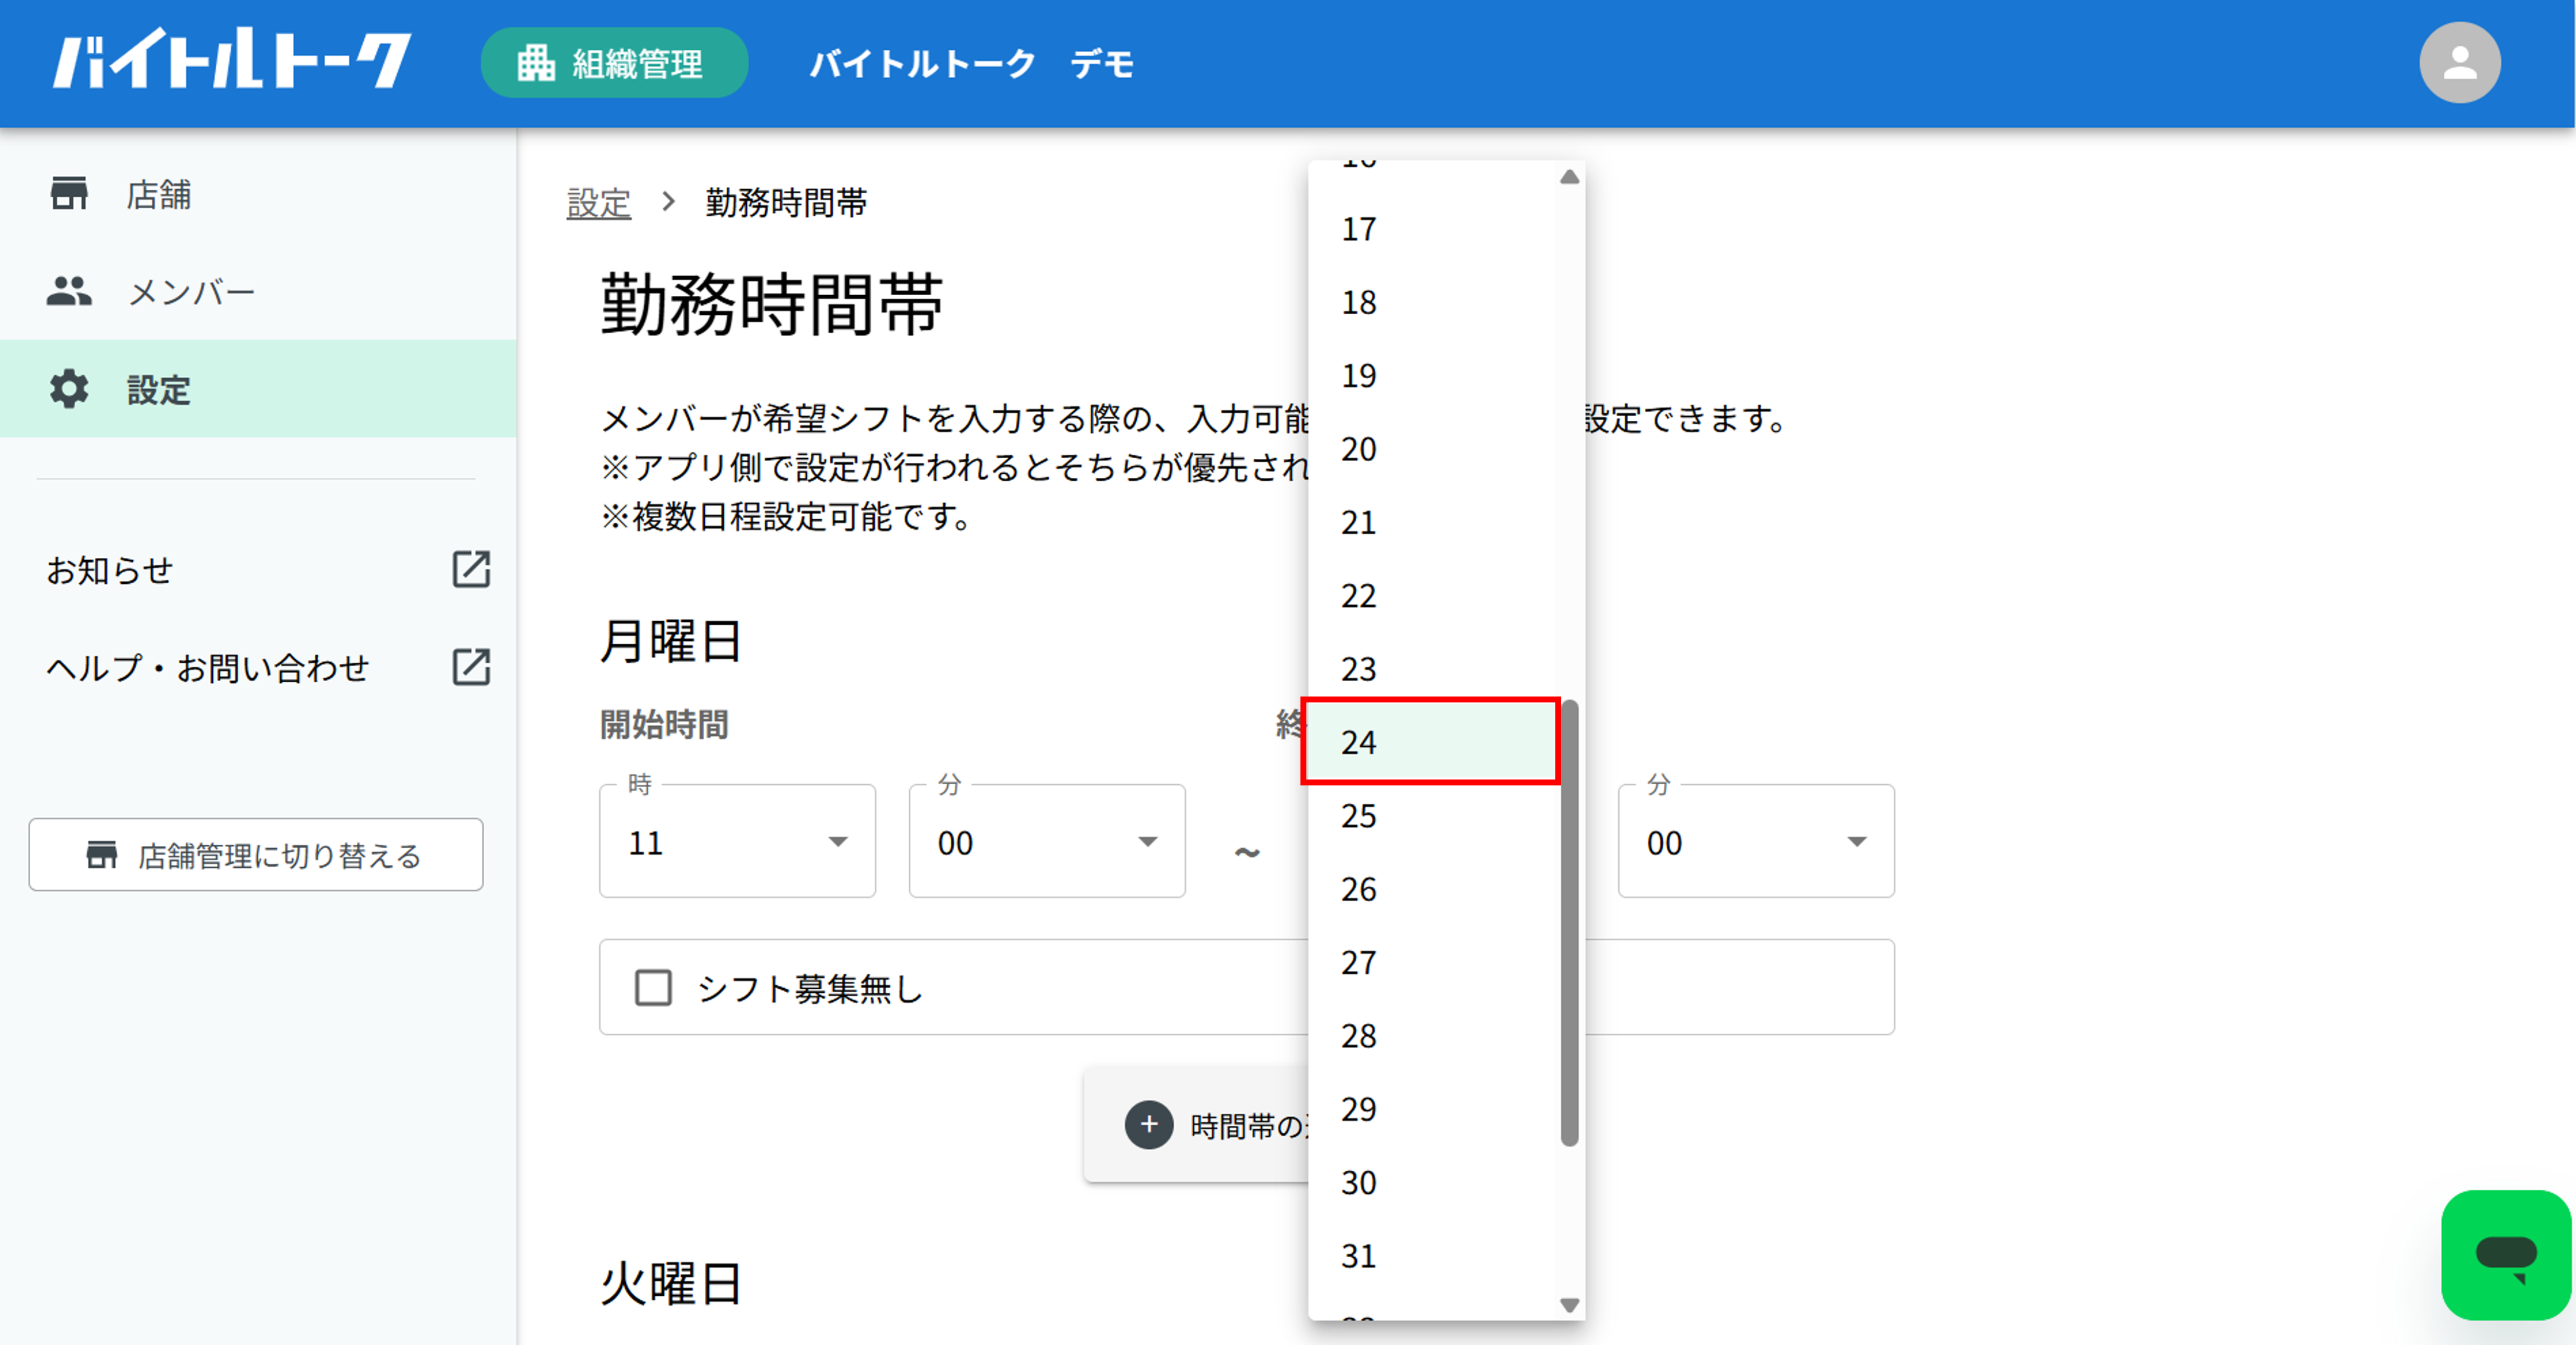Open the メンバー sidebar item
Image resolution: width=2576 pixels, height=1345 pixels.
coord(258,291)
